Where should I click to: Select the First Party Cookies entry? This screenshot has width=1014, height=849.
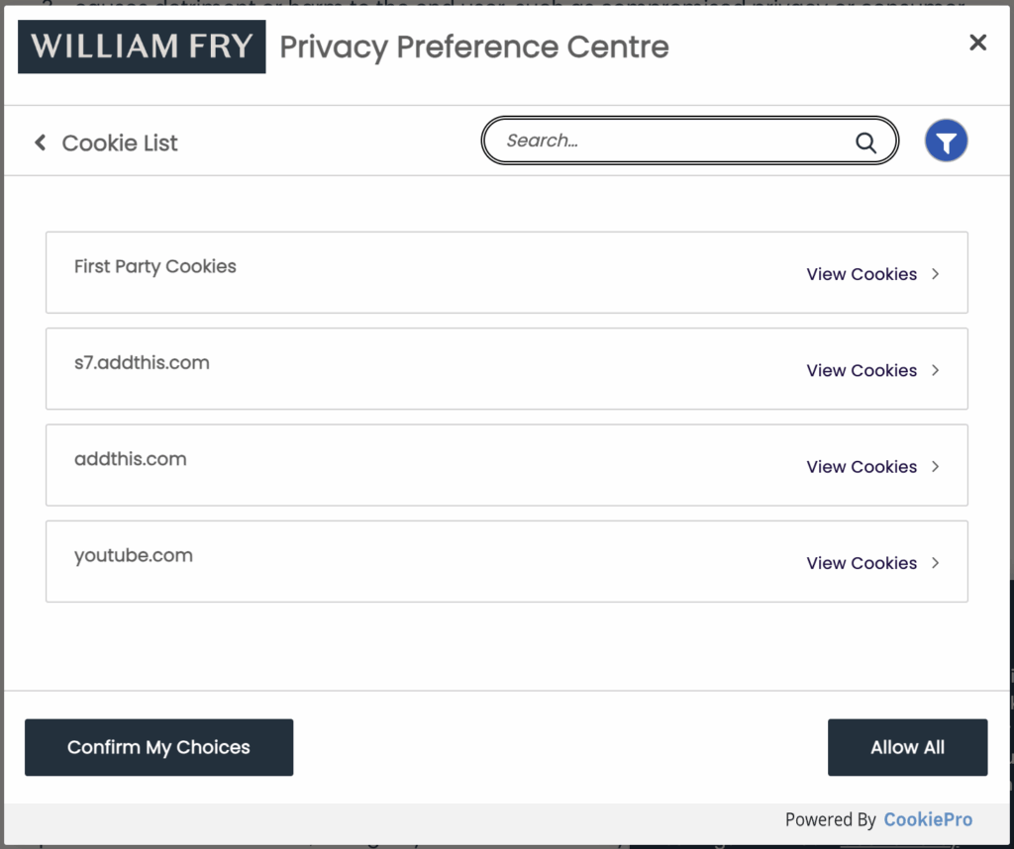[x=155, y=266]
